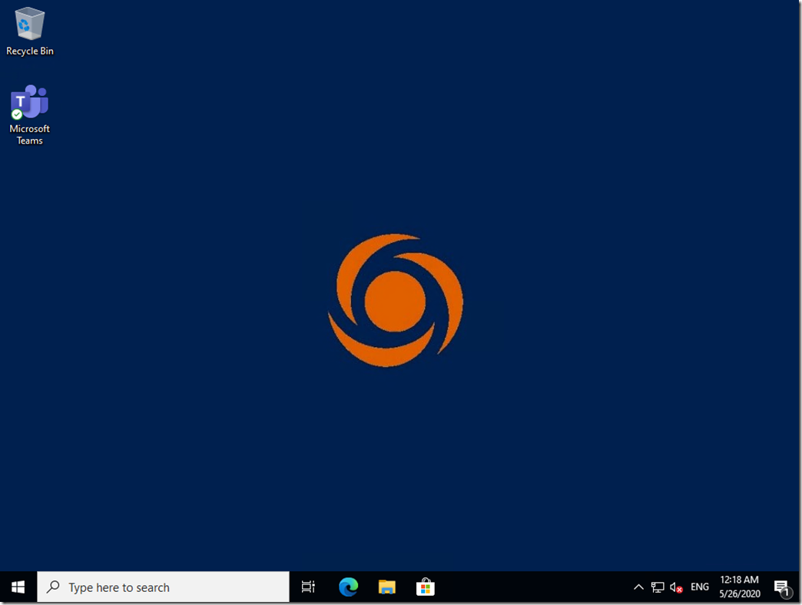Open the Start menu
Screen dimensions: 802x605
tap(17, 586)
